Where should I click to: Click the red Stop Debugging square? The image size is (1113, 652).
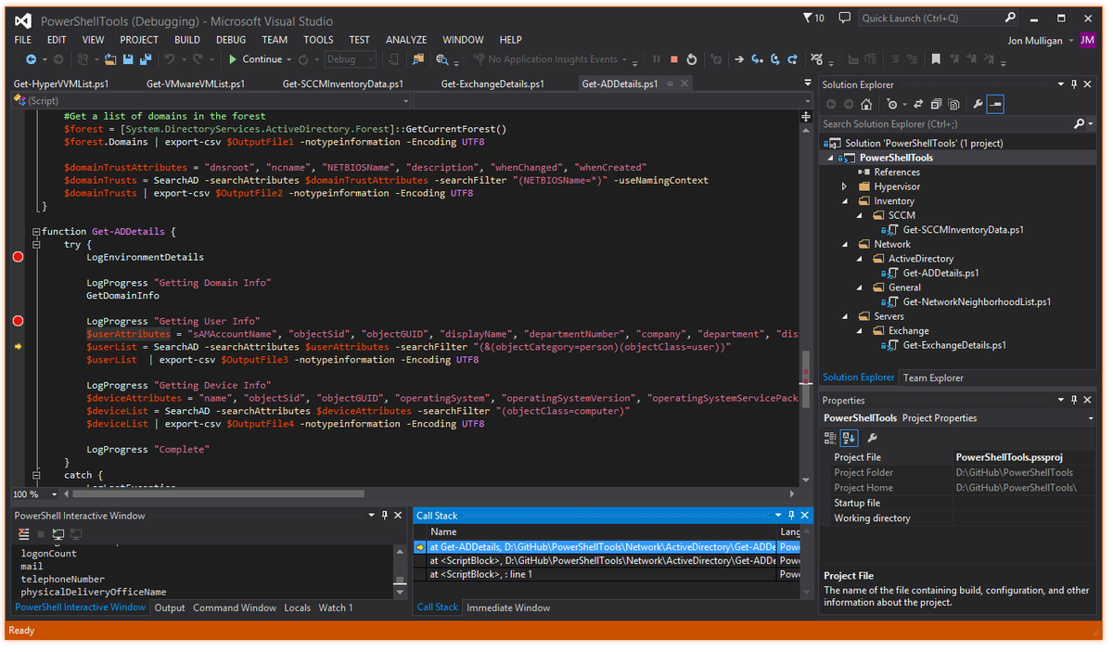pos(674,59)
